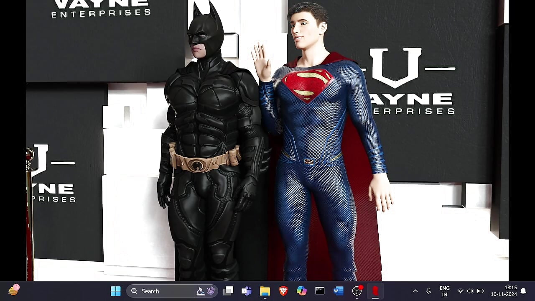Open File Explorer from the taskbar

tap(265, 291)
